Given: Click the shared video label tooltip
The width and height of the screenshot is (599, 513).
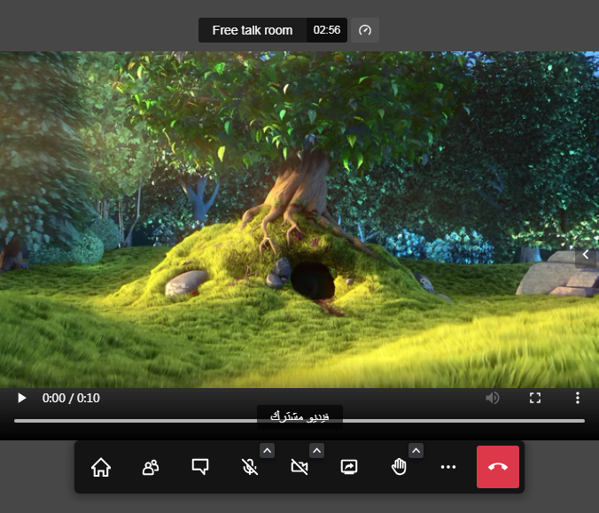Looking at the screenshot, I should (x=299, y=416).
